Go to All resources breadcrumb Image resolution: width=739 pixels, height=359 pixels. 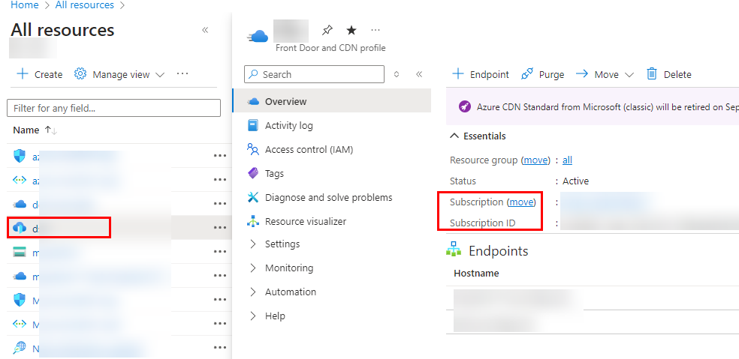click(84, 5)
